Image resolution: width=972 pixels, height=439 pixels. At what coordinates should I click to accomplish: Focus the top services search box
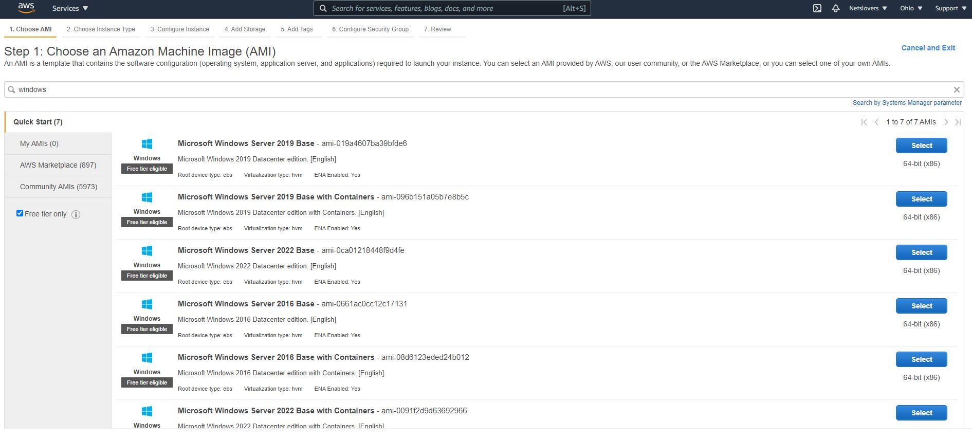click(x=452, y=8)
